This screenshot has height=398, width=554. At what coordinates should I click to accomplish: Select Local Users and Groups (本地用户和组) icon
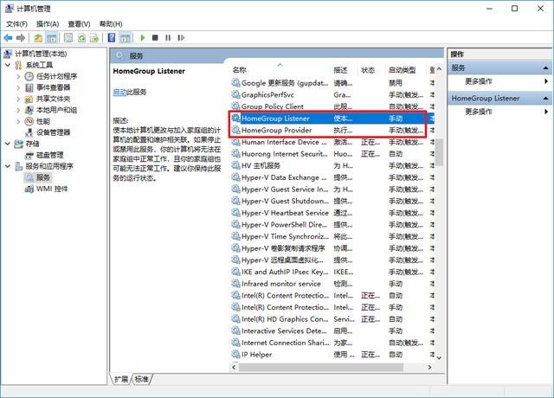29,110
